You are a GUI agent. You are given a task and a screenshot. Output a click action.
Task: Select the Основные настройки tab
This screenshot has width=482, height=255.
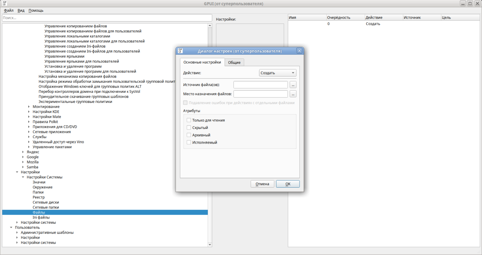[202, 62]
